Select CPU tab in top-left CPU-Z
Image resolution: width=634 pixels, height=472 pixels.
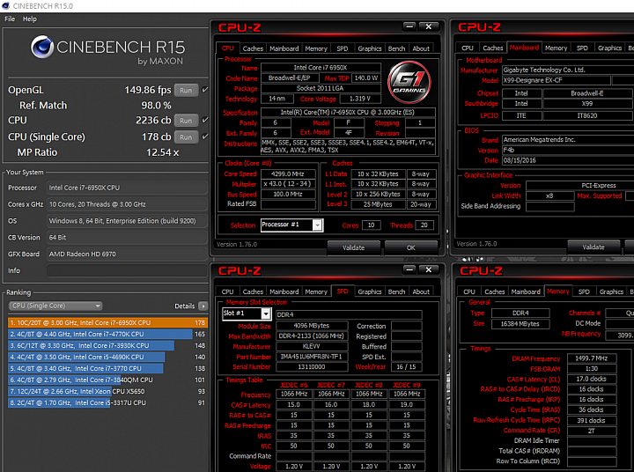[x=228, y=48]
